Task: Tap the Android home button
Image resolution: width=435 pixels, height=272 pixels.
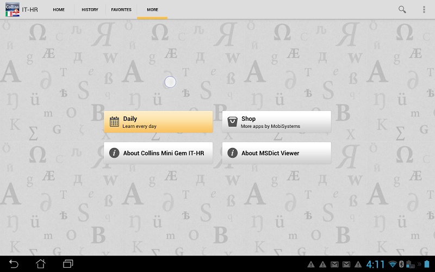Action: tap(40, 264)
